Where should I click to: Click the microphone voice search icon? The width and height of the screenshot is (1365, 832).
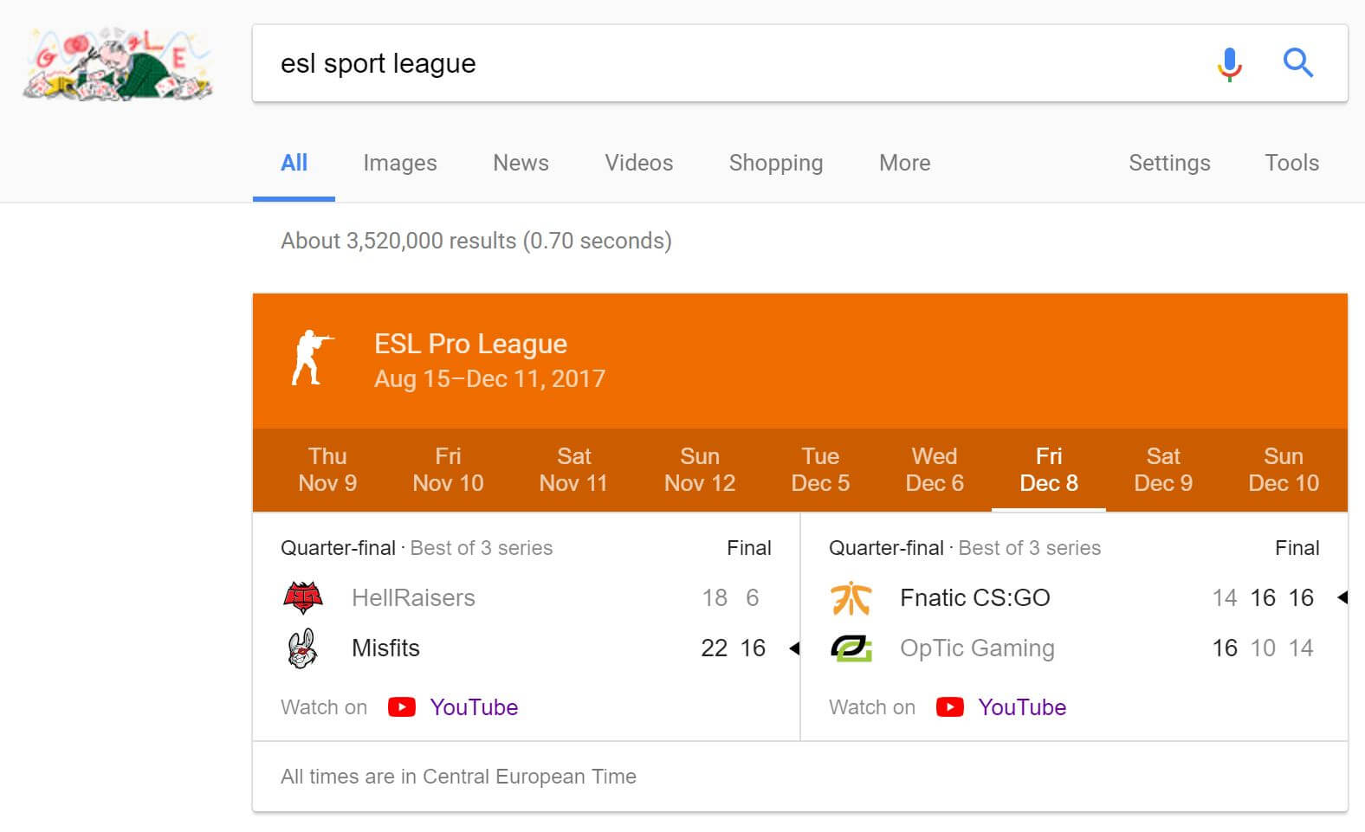1229,64
